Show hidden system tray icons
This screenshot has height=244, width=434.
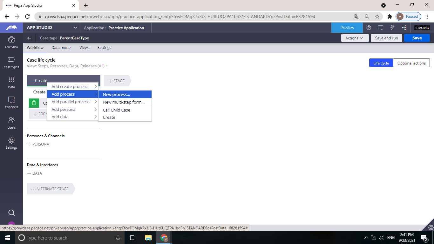pyautogui.click(x=366, y=238)
